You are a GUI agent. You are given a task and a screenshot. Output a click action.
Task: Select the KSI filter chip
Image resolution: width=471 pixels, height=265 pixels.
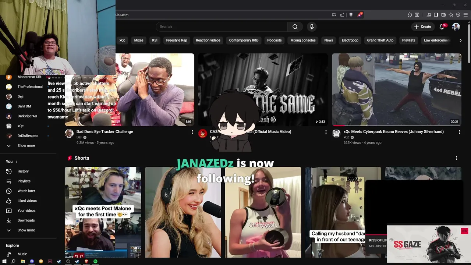click(155, 40)
